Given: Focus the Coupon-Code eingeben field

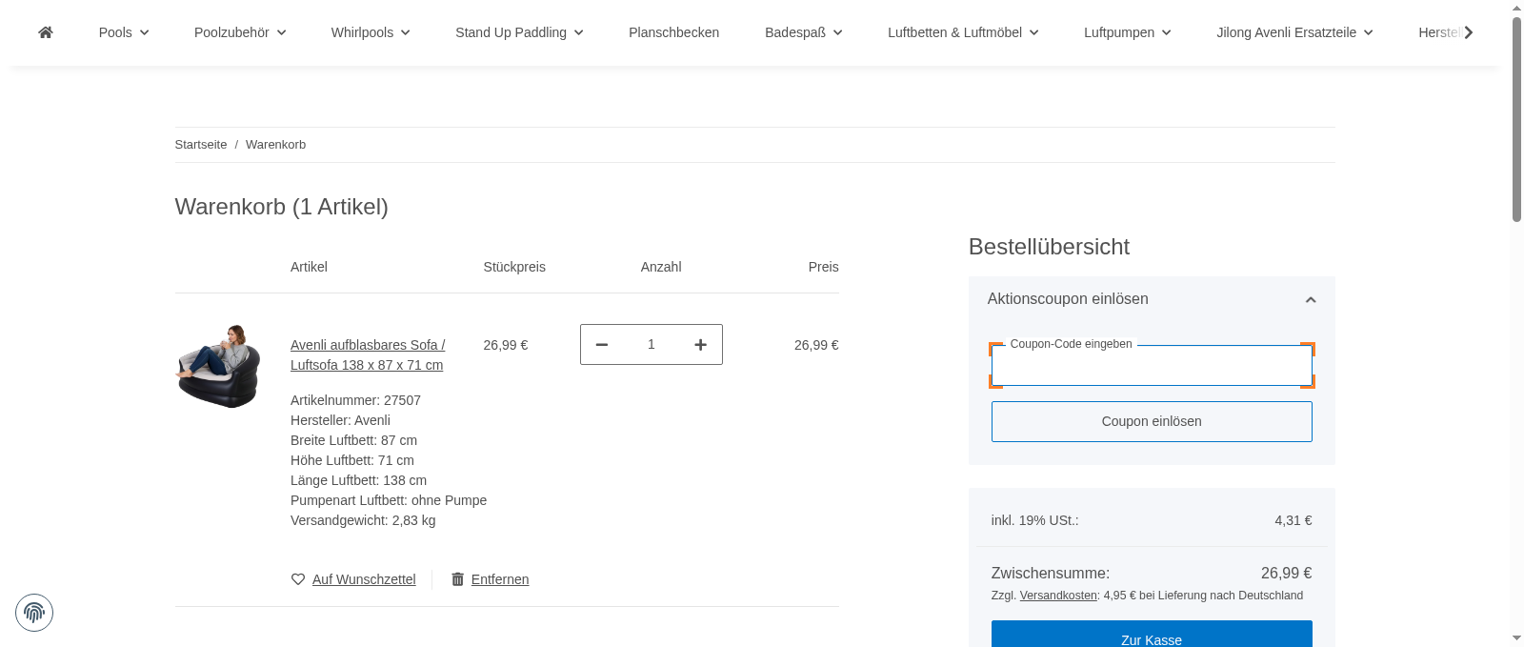Looking at the screenshot, I should point(1151,367).
